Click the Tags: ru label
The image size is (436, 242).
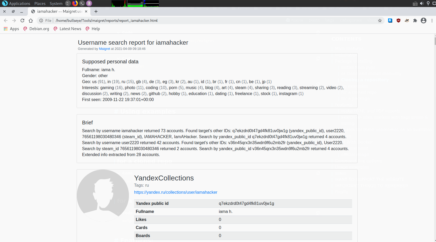click(141, 185)
